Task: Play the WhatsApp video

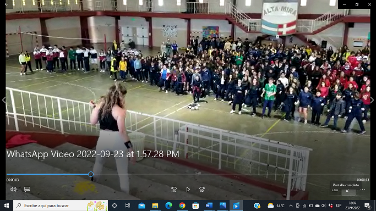Action: 188,190
